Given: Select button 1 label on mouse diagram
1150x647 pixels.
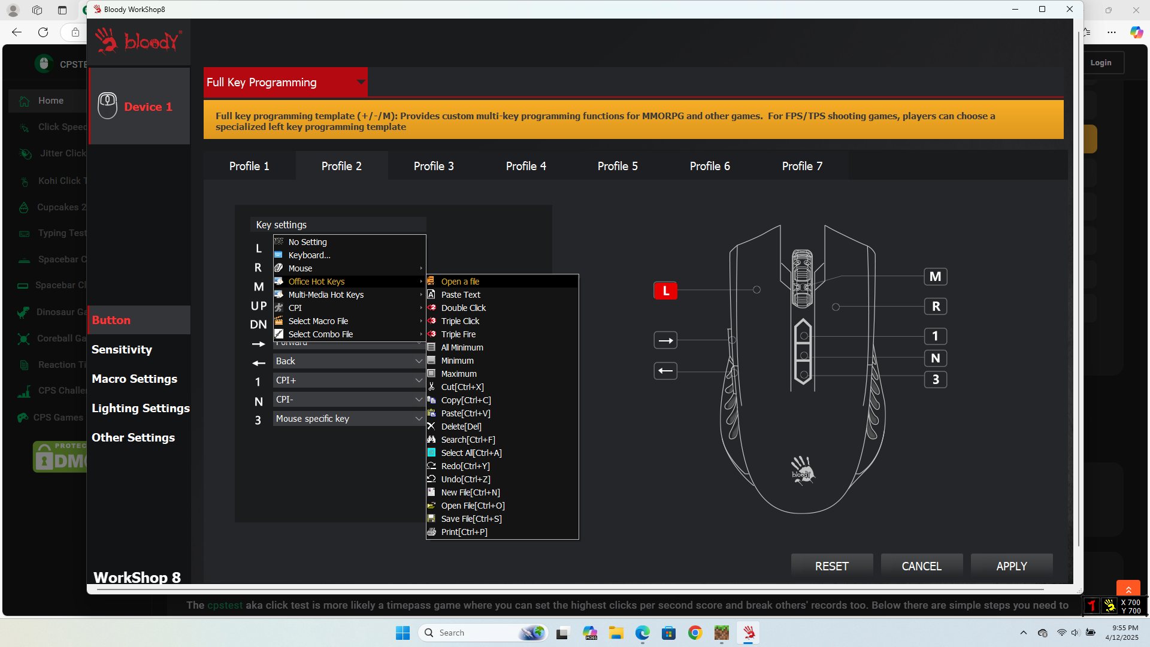Looking at the screenshot, I should pyautogui.click(x=936, y=336).
